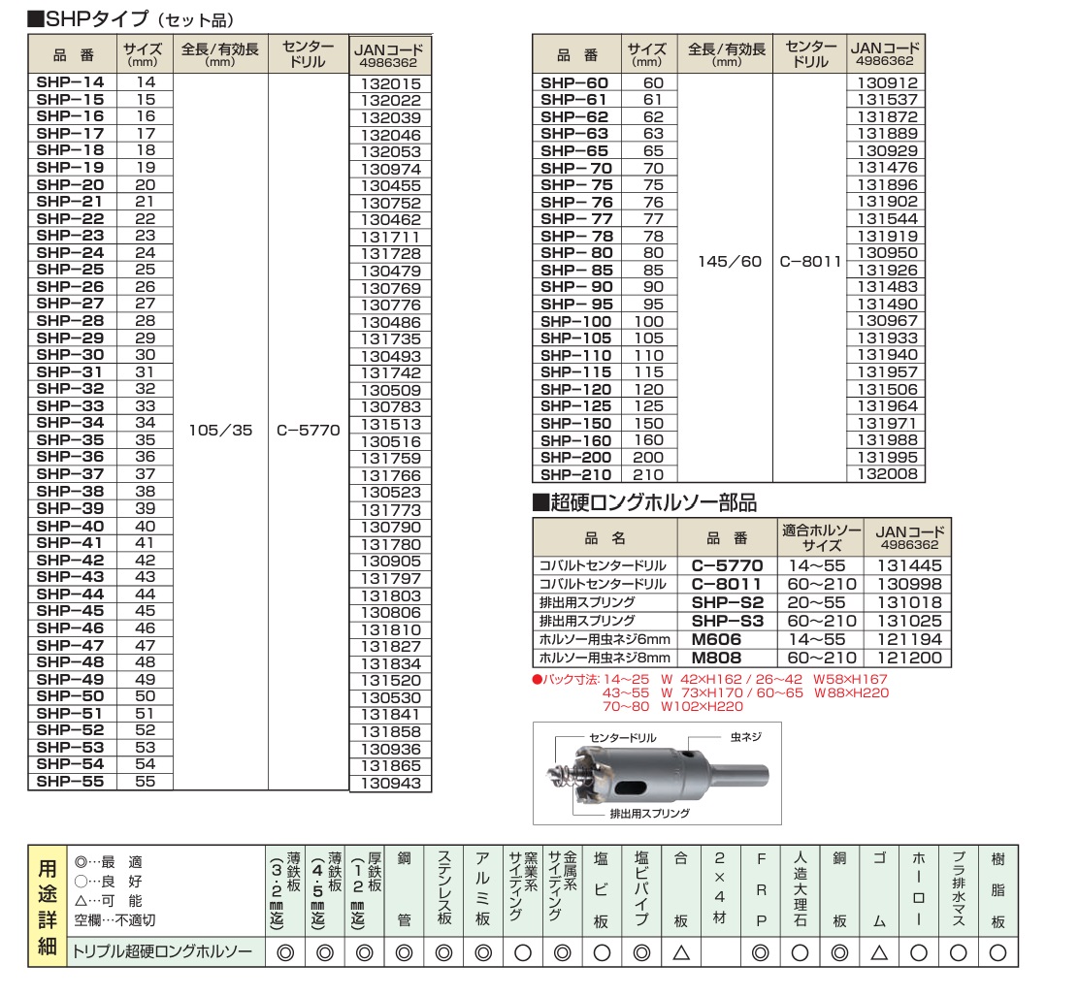Select part number SHP-65

(574, 150)
